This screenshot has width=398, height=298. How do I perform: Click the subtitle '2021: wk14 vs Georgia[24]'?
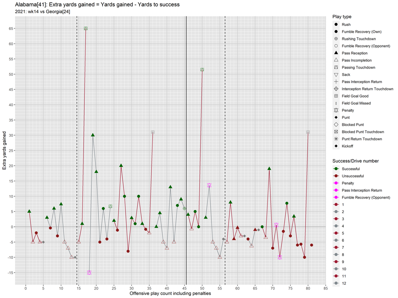43,12
